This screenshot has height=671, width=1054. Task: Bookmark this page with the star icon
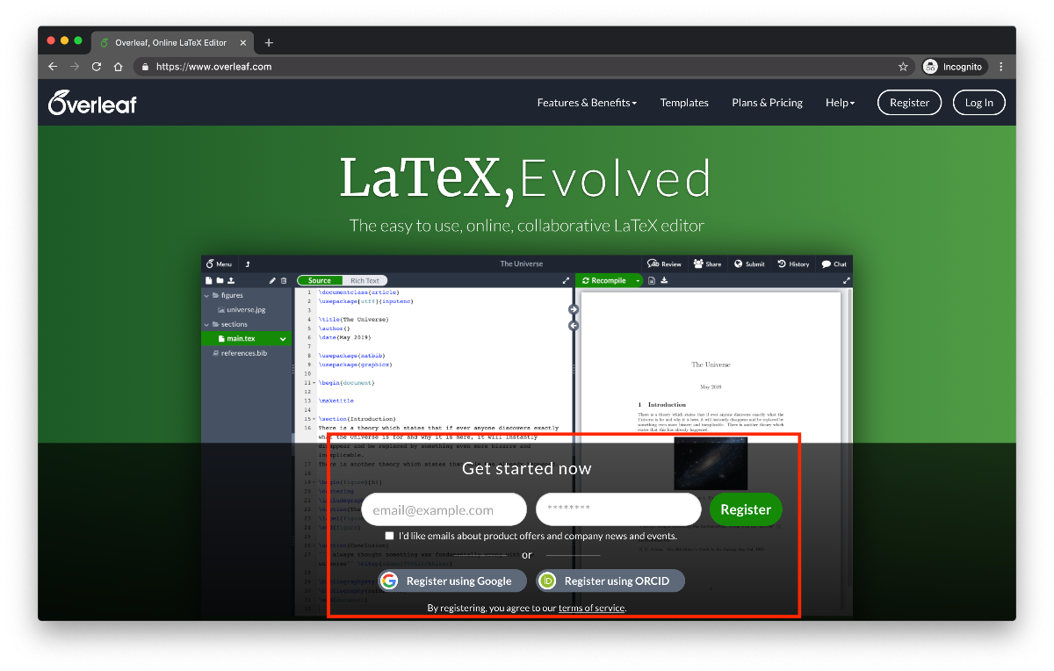(x=903, y=67)
